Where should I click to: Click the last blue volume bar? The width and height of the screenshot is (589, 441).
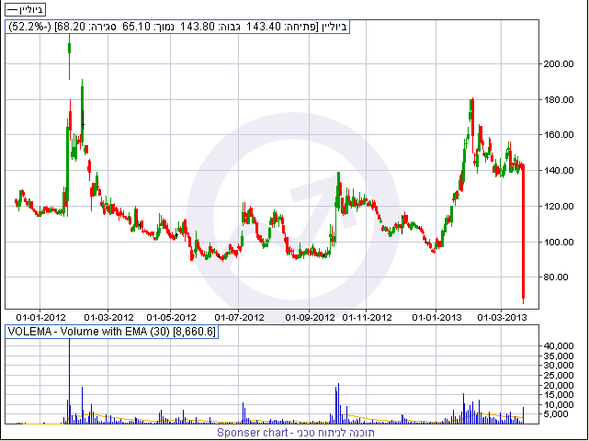click(523, 415)
